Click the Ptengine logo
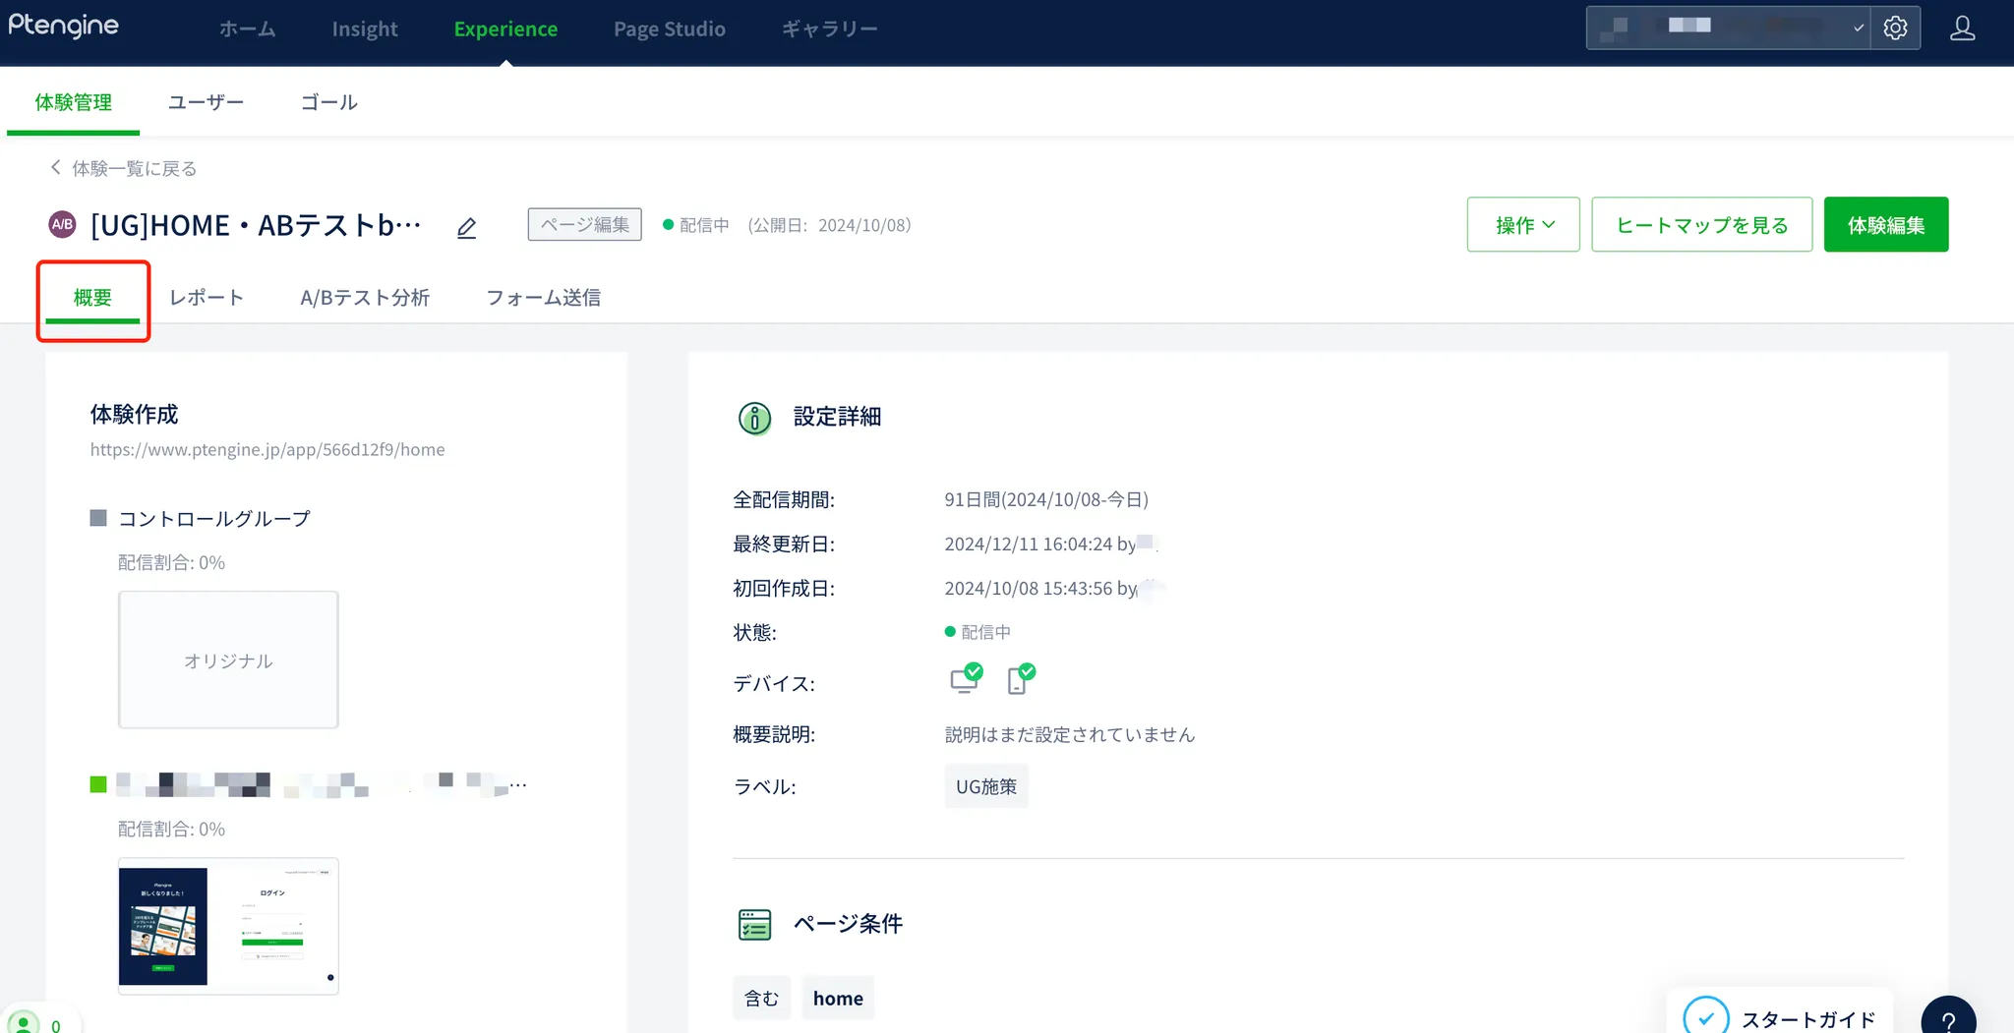The width and height of the screenshot is (2014, 1033). (x=64, y=27)
